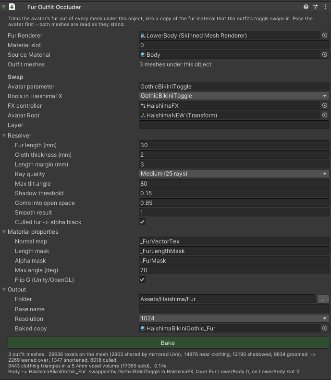Open component help reference icon
Screen dimensions: 331x380
point(306,7)
